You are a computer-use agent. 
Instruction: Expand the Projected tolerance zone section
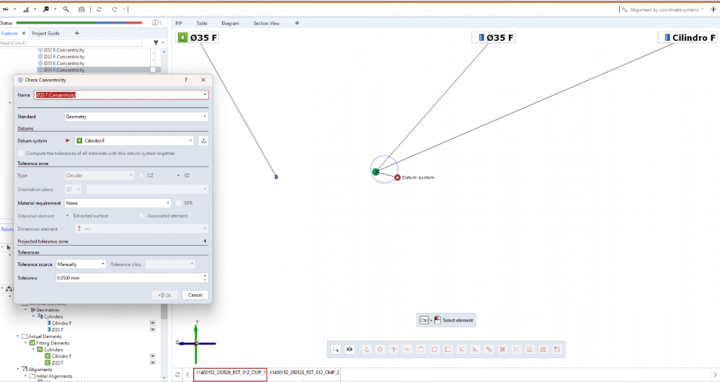pyautogui.click(x=205, y=241)
